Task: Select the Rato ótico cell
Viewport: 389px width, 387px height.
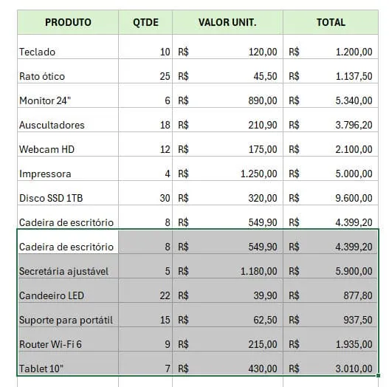Action: coord(68,71)
